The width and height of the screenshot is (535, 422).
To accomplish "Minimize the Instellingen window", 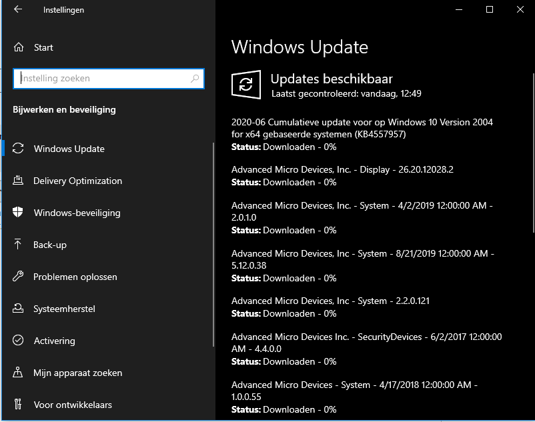I will (x=459, y=9).
